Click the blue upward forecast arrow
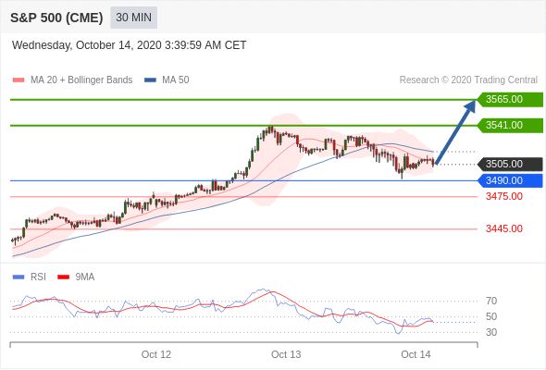This screenshot has width=546, height=370. pos(455,132)
